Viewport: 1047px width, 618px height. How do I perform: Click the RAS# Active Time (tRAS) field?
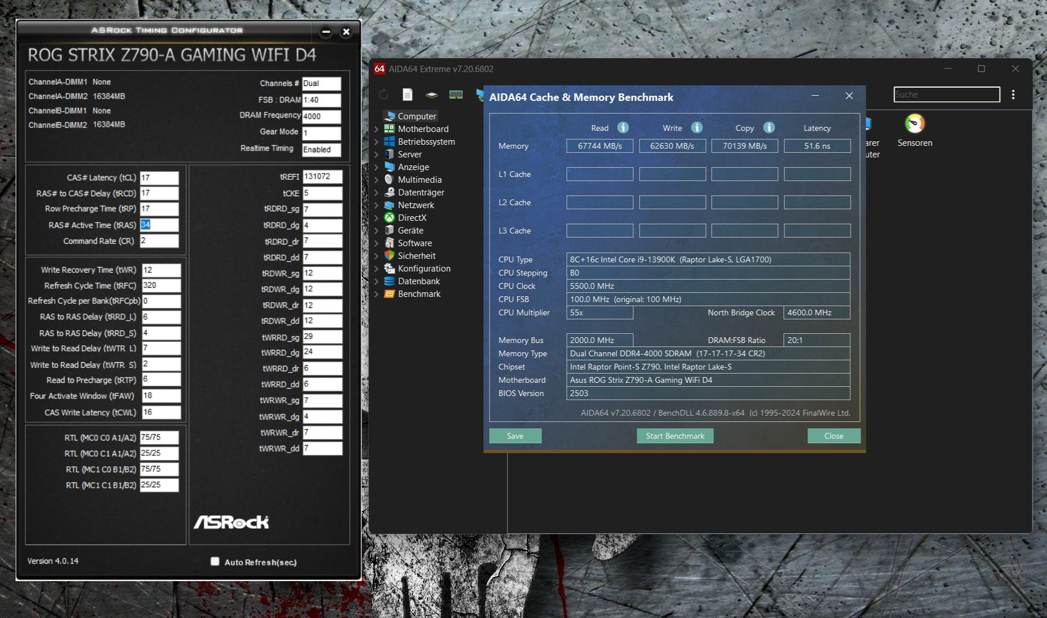click(159, 225)
